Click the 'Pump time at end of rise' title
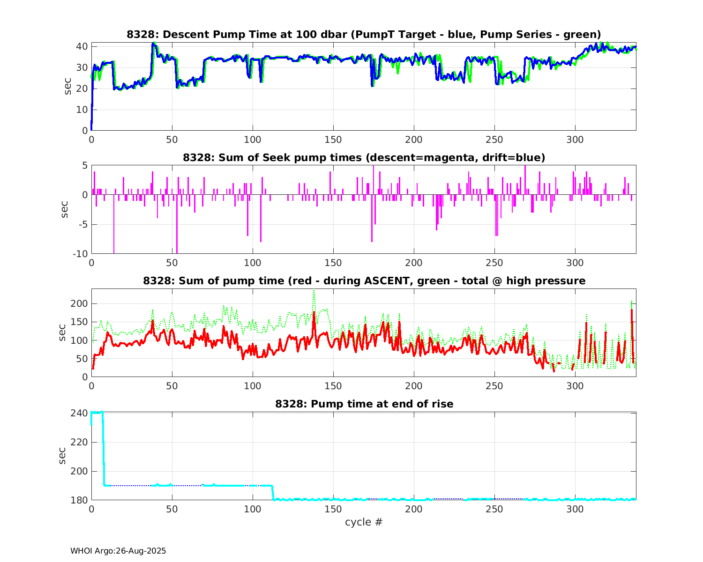Viewport: 703px width, 562px height. tap(364, 404)
